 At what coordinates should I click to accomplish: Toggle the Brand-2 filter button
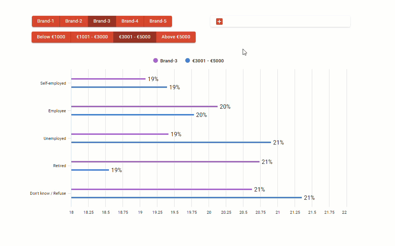73,21
